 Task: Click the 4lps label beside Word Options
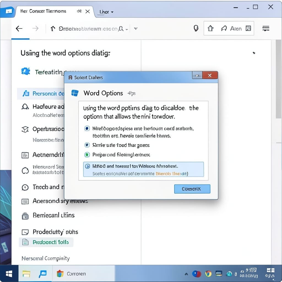click(131, 93)
